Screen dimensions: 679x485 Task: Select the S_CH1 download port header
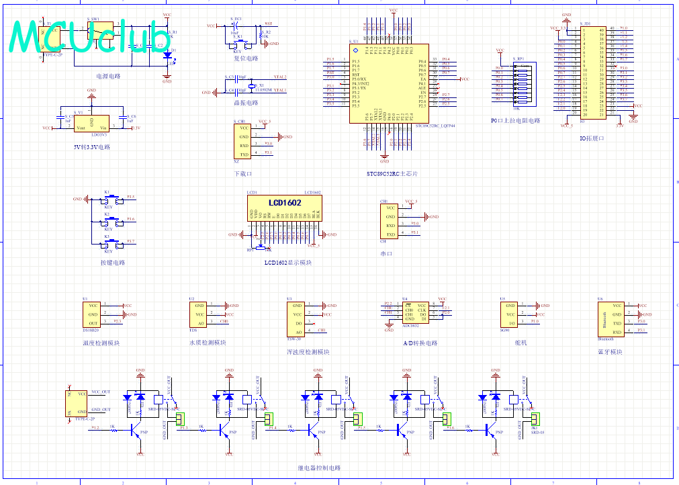(x=242, y=141)
